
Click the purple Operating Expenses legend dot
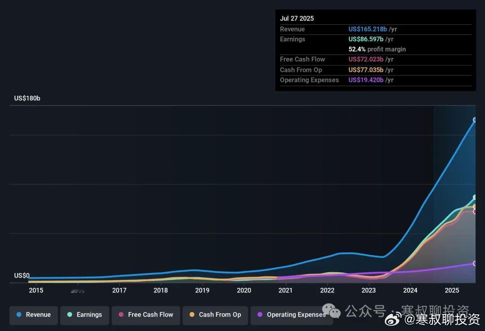coord(260,314)
